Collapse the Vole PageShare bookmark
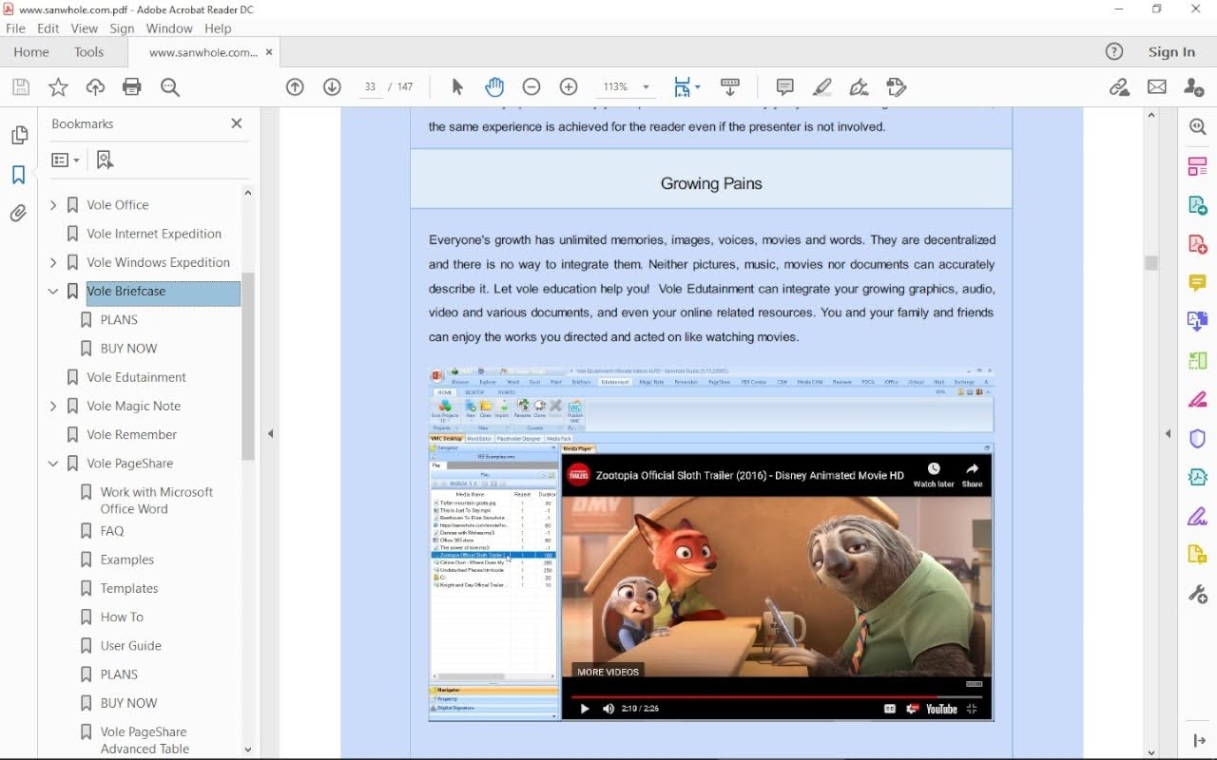Viewport: 1217px width, 760px height. (53, 464)
